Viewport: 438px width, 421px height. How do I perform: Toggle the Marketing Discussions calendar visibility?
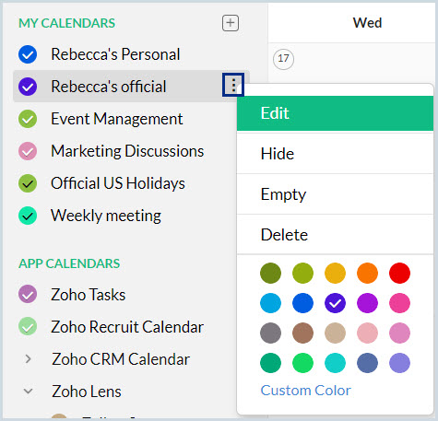(x=28, y=151)
